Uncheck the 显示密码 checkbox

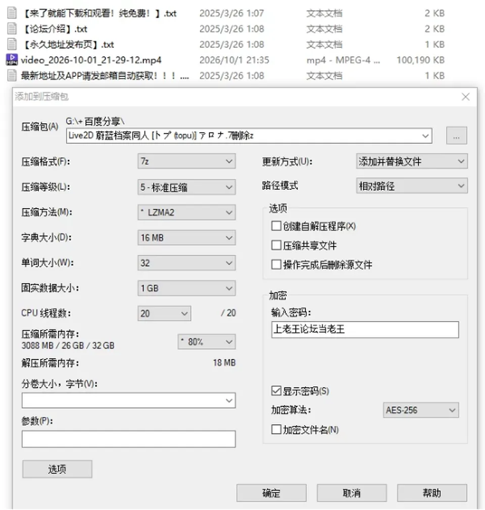276,391
